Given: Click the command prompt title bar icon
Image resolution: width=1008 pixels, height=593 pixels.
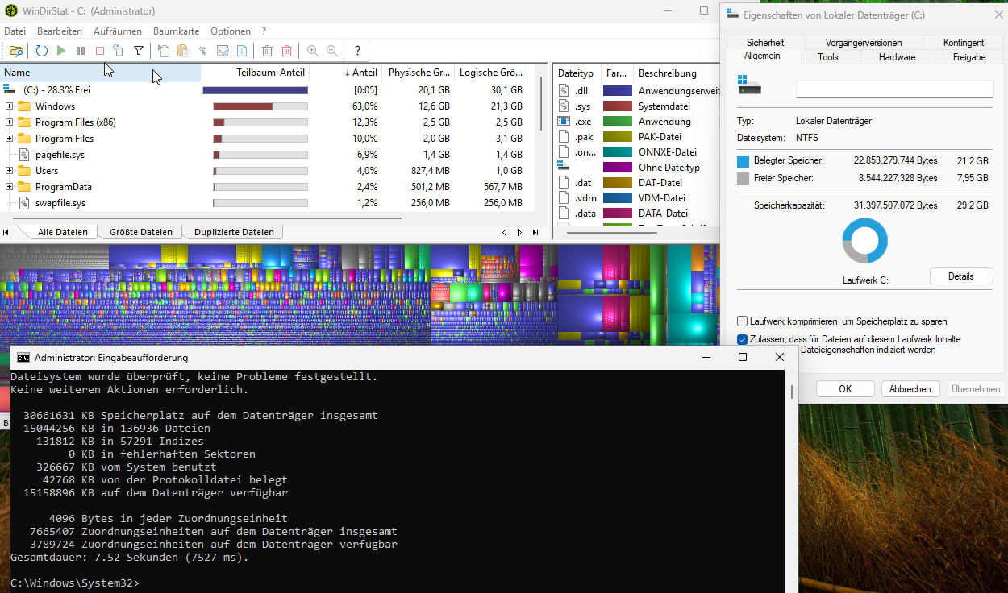Looking at the screenshot, I should pyautogui.click(x=24, y=357).
